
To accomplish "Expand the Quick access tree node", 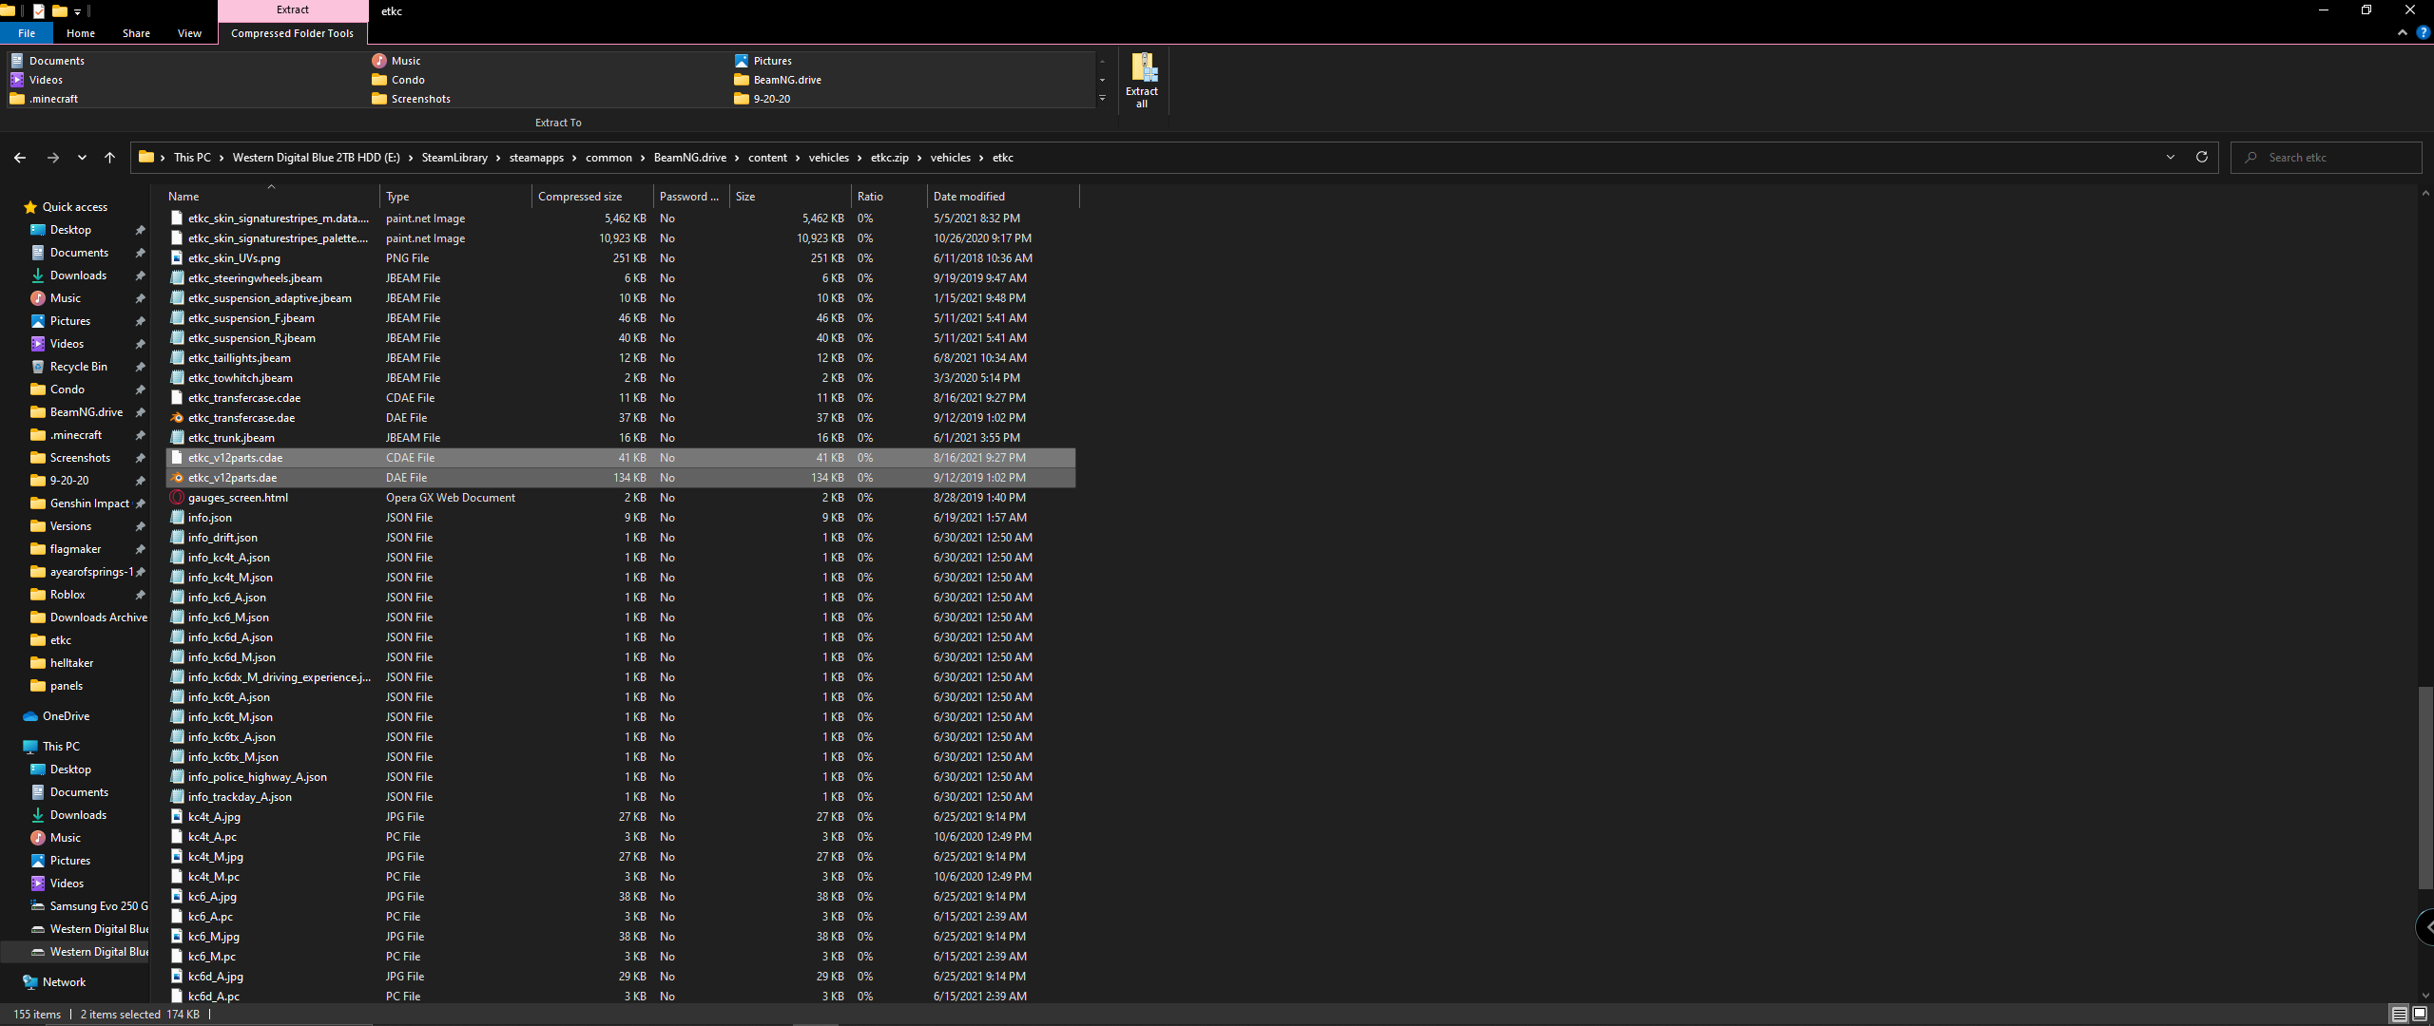I will pos(13,207).
